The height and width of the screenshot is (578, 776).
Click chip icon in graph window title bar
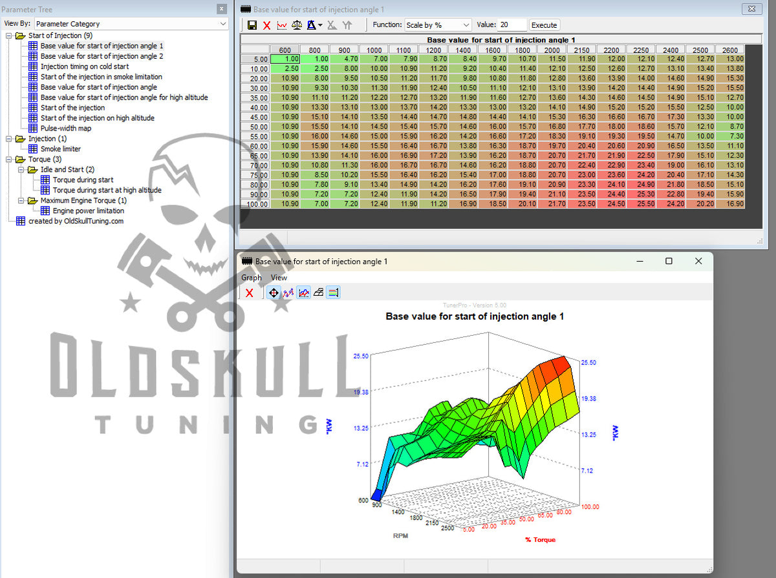[247, 262]
